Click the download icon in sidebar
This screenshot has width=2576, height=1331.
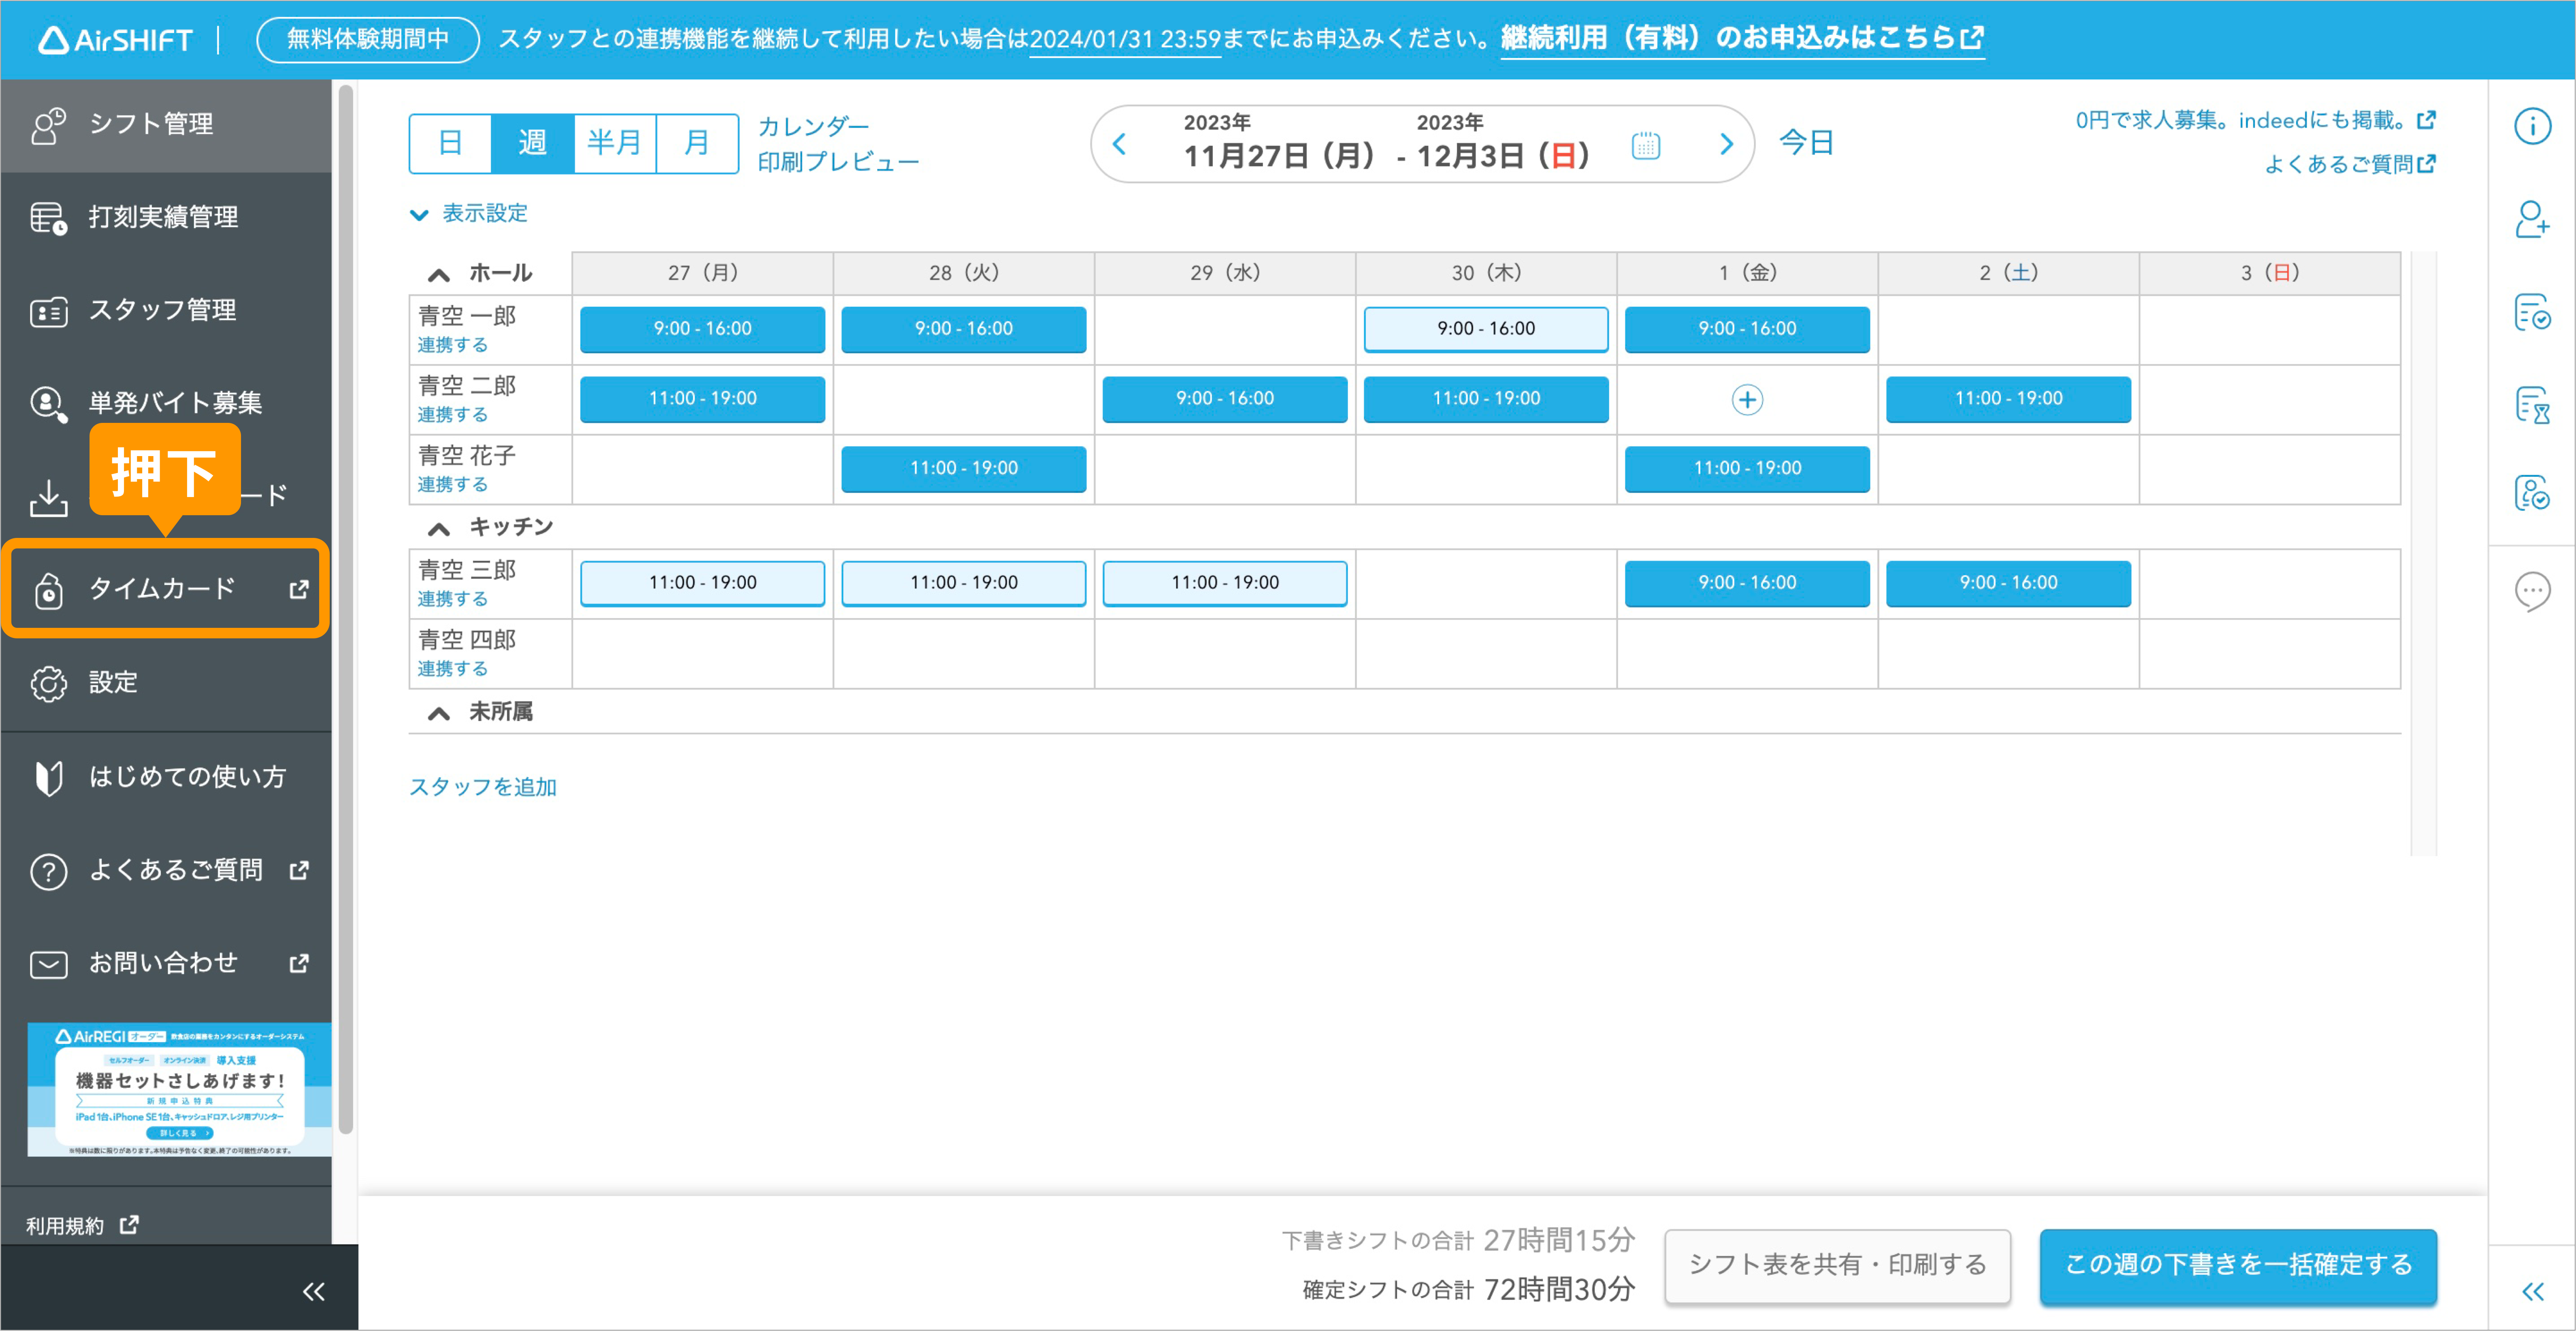click(x=48, y=497)
